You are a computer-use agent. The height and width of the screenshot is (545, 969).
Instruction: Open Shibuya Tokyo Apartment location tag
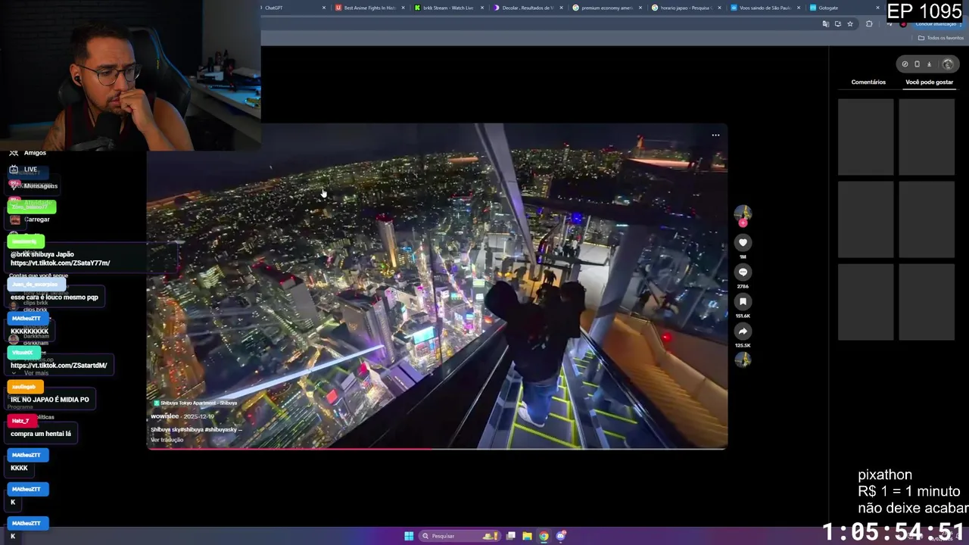pos(195,403)
